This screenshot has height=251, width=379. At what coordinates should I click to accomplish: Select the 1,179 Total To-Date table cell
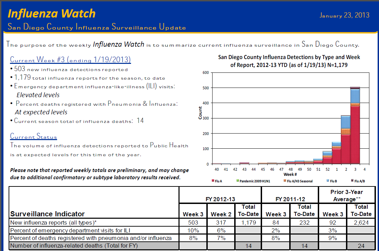pos(248,223)
